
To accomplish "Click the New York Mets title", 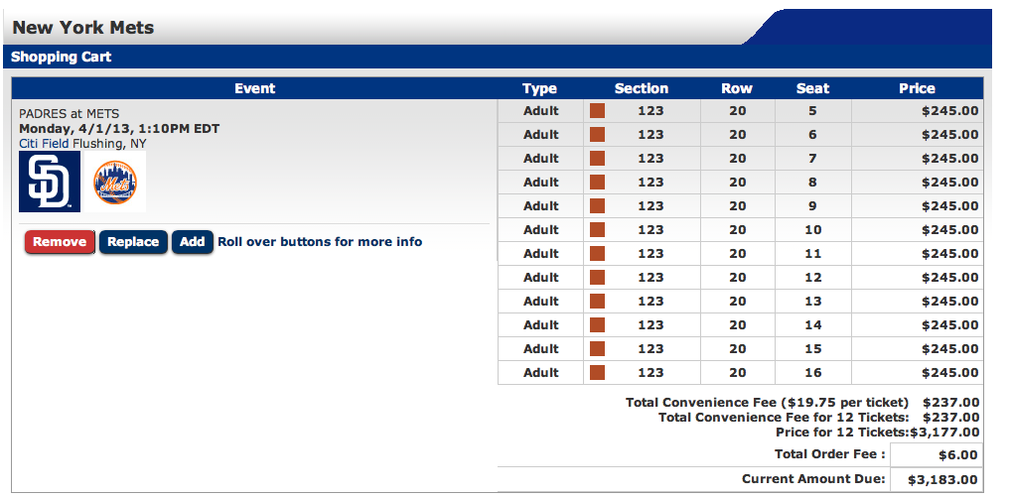I will tap(83, 28).
